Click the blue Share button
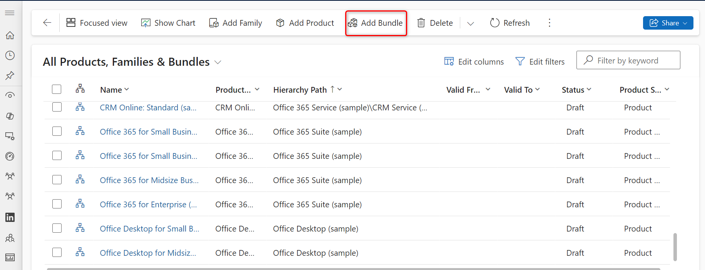The image size is (705, 270). [x=668, y=23]
